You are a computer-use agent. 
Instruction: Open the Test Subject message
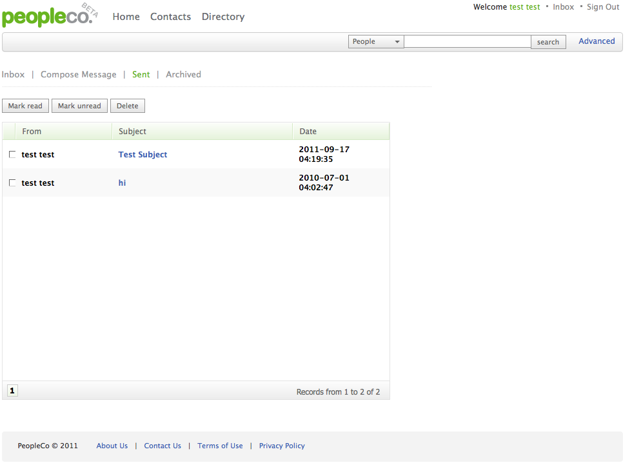pyautogui.click(x=143, y=155)
